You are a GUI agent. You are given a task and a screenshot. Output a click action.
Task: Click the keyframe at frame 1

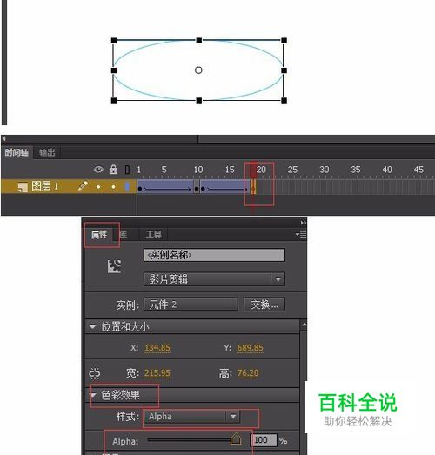(x=140, y=189)
